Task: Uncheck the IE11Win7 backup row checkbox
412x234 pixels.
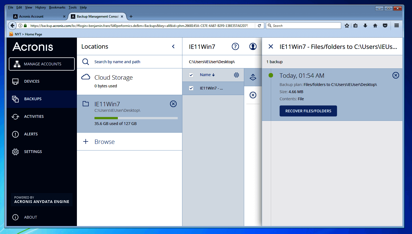Action: 191,88
